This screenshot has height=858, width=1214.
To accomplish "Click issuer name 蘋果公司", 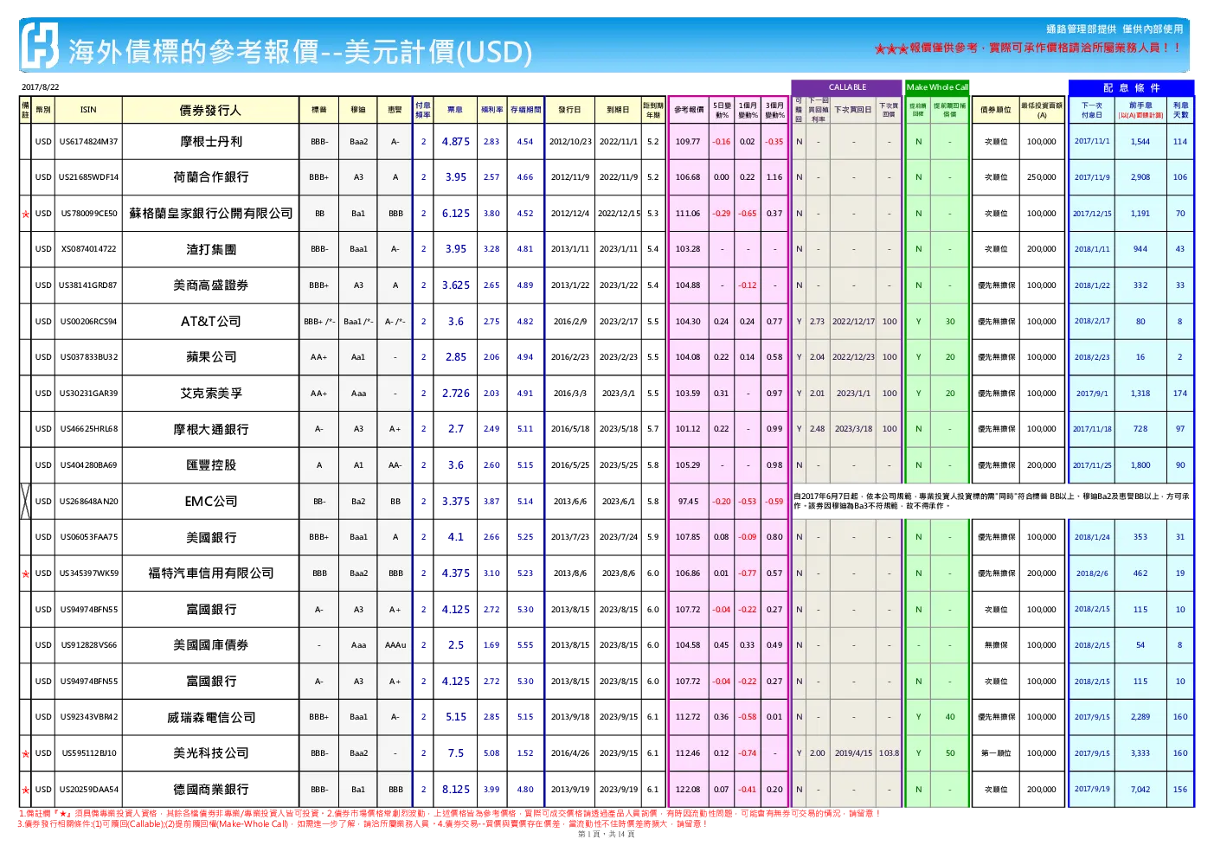I will (211, 357).
